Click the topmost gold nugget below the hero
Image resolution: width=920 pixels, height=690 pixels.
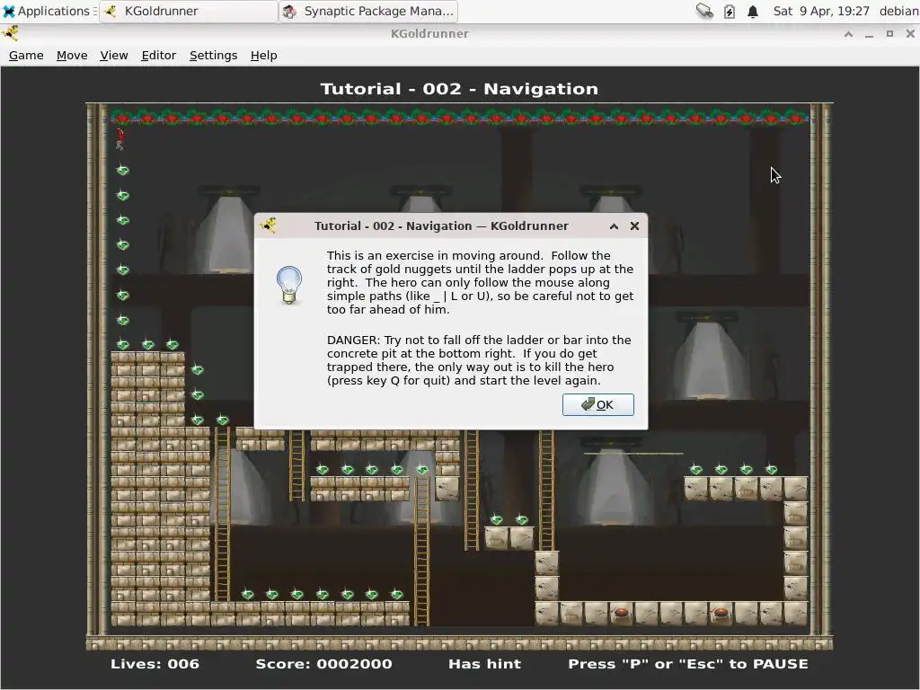pos(122,170)
